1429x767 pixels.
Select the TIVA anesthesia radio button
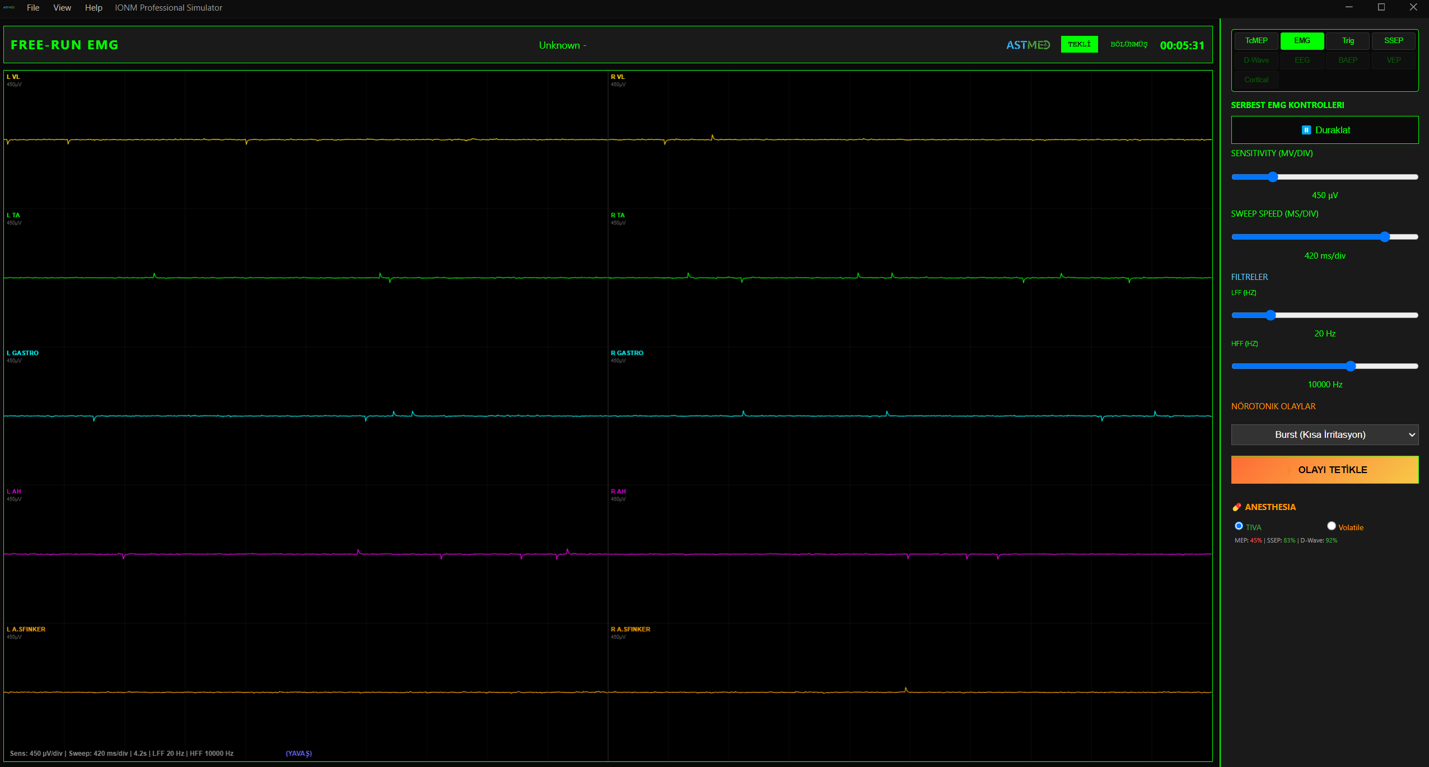(x=1239, y=526)
